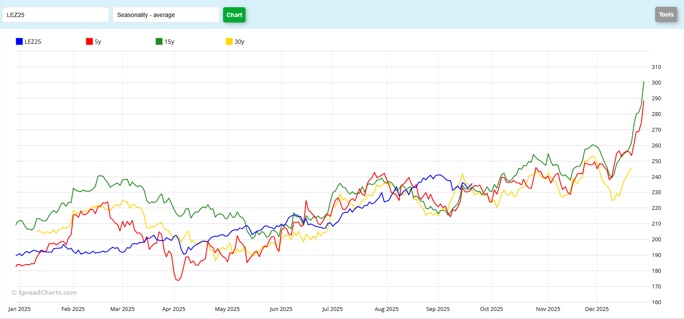The height and width of the screenshot is (319, 684).
Task: Click the Jan 2025 x-axis label
Action: pos(19,309)
